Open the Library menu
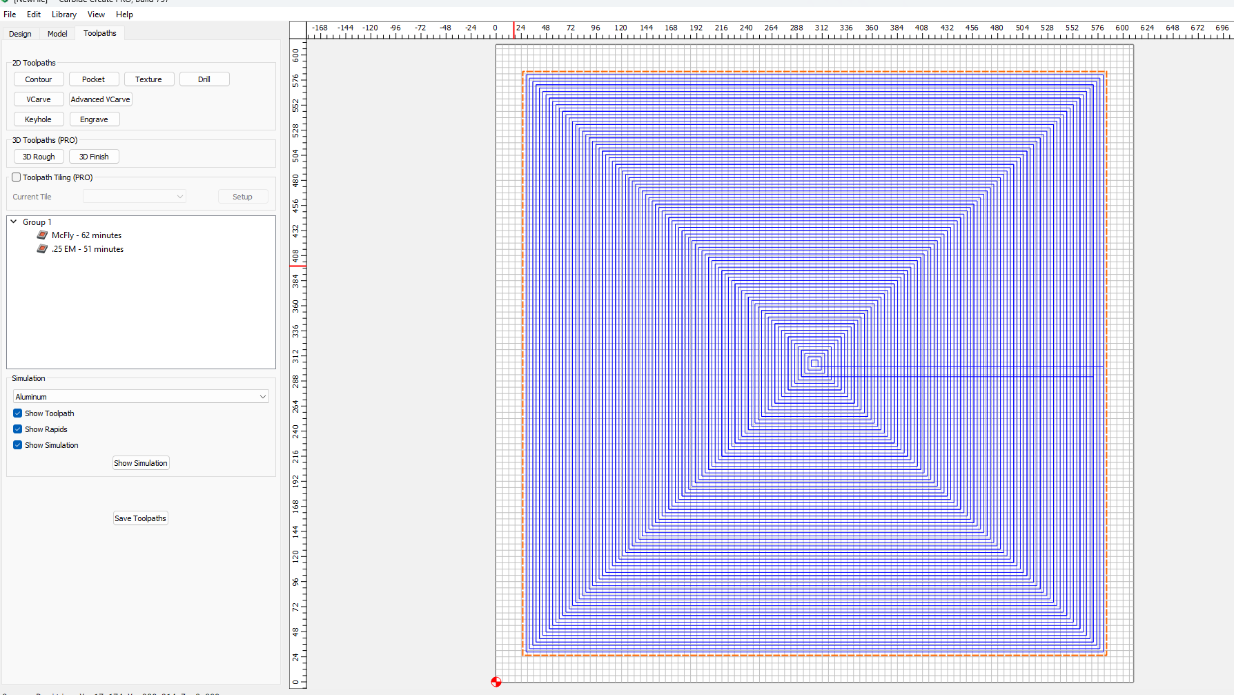Image resolution: width=1234 pixels, height=695 pixels. (x=63, y=14)
